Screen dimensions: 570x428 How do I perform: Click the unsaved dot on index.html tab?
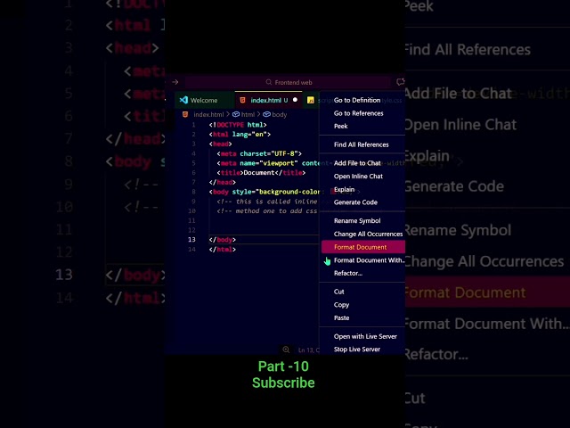click(x=295, y=100)
